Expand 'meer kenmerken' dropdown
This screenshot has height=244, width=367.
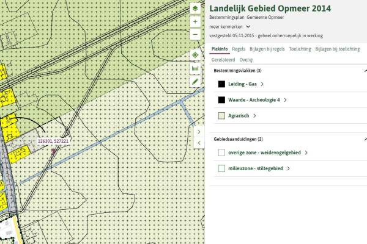pos(230,27)
